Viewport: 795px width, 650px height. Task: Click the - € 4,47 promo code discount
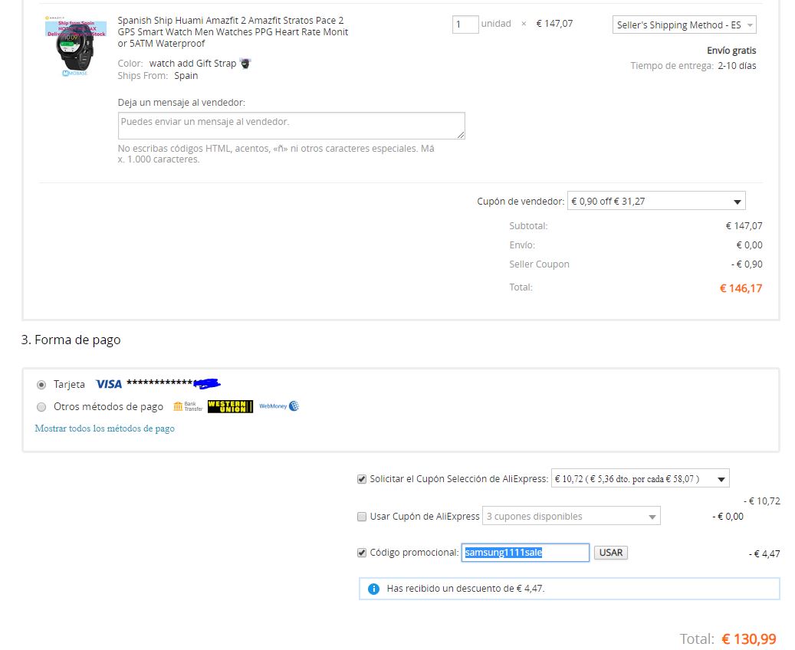[764, 553]
